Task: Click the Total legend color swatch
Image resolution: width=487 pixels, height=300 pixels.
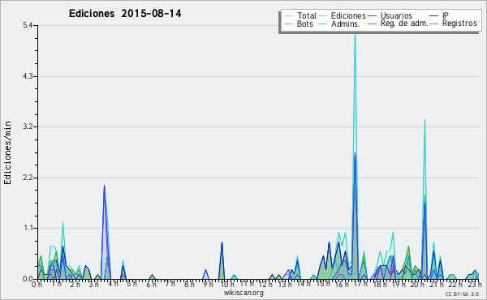Action: point(288,16)
